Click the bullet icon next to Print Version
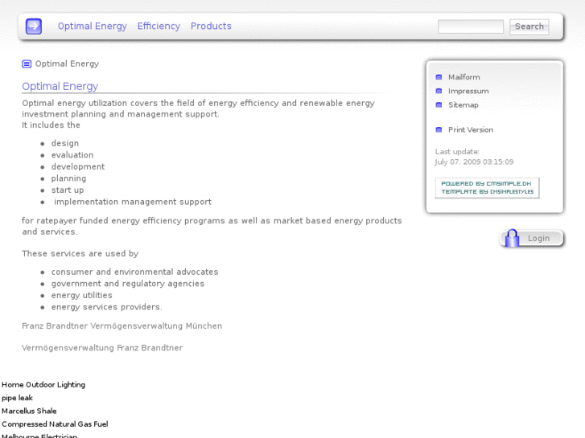This screenshot has width=585, height=438. click(x=439, y=129)
